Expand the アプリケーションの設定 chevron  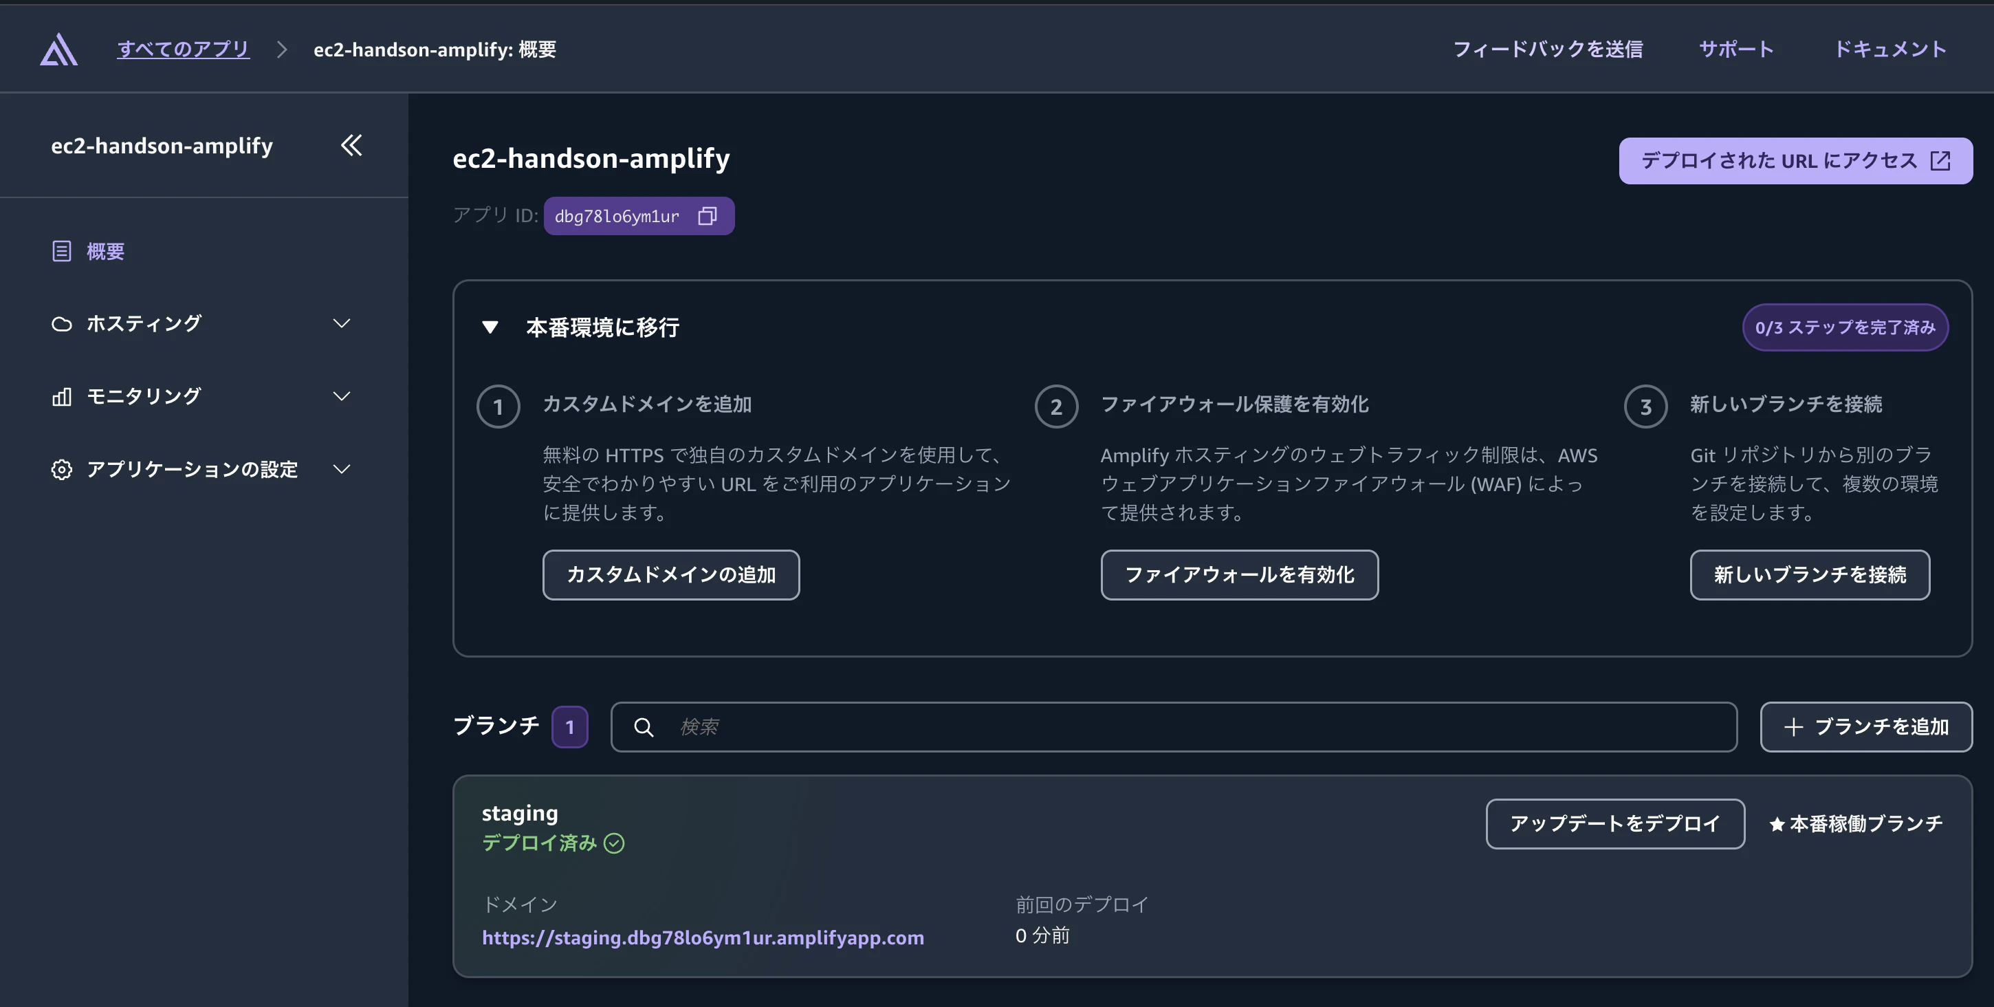pos(341,469)
